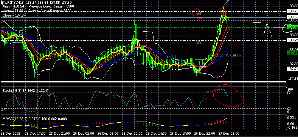Screen dimensions: 298x137
Task: Click the 138.70 price axis label
Action: (x=292, y=11)
